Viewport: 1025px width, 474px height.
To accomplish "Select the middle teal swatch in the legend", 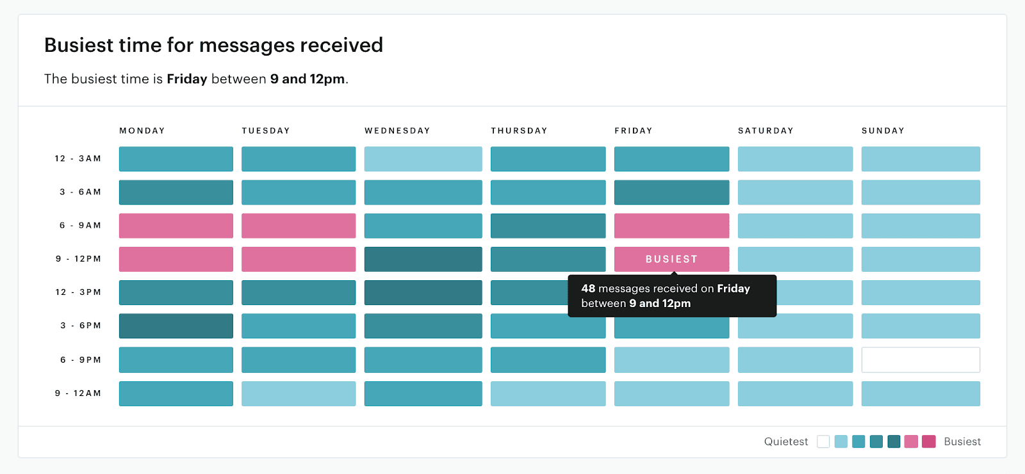I will click(x=876, y=441).
